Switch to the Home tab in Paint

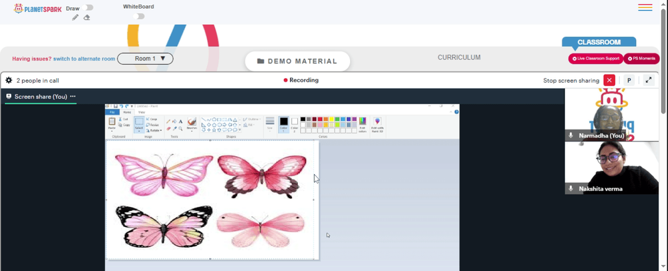[127, 112]
